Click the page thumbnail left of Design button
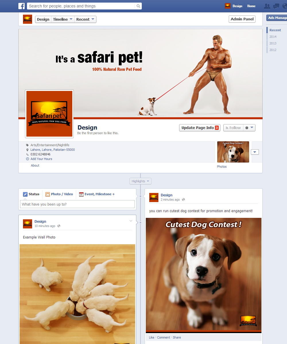Viewport: 287px width, 344px height. coord(28,19)
